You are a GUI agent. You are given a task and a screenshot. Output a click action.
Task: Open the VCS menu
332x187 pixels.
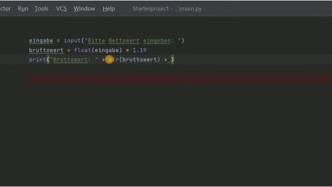tap(61, 9)
